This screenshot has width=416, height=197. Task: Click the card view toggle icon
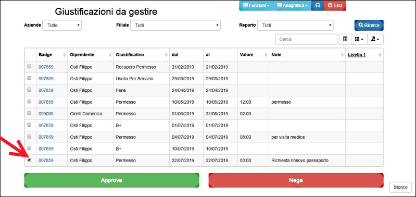[345, 39]
